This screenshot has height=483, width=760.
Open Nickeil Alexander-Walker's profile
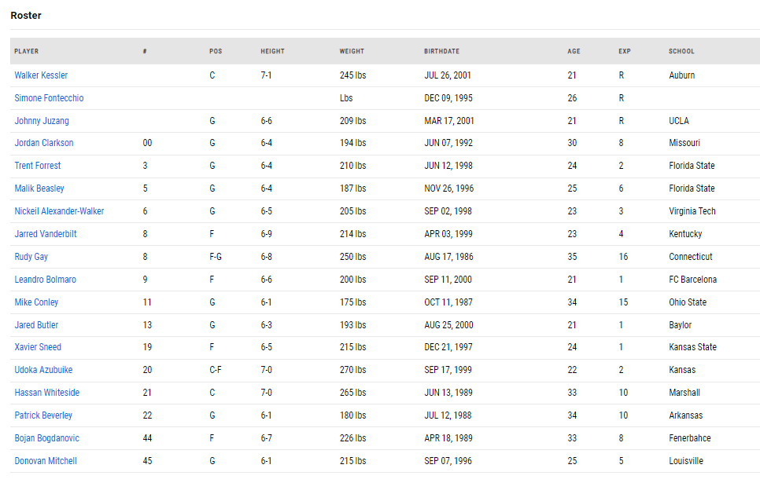pos(59,211)
